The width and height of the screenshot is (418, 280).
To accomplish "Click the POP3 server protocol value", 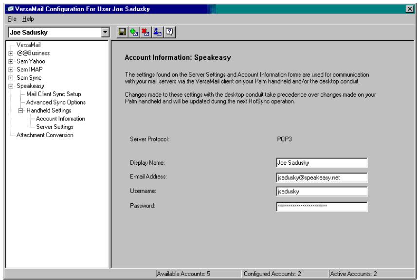I will click(285, 139).
